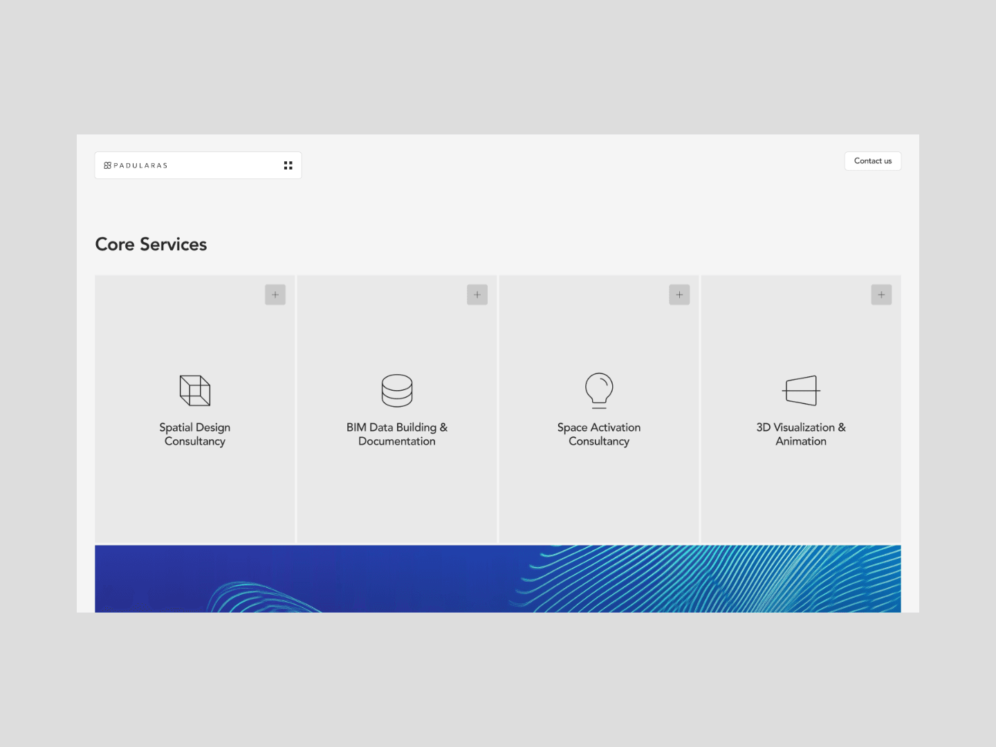The width and height of the screenshot is (996, 747).
Task: Expand the Space Activation Consultancy card plus
Action: point(679,295)
